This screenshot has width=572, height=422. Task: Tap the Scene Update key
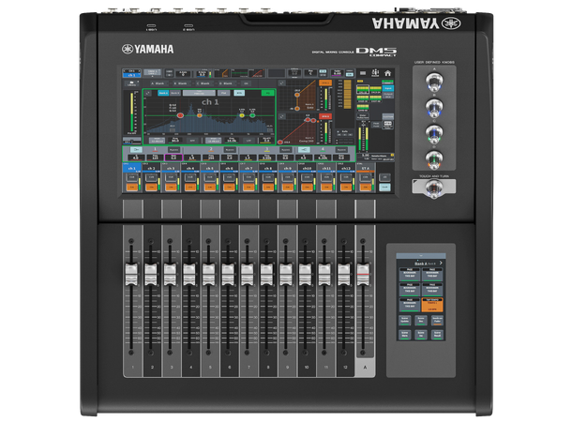pyautogui.click(x=404, y=320)
